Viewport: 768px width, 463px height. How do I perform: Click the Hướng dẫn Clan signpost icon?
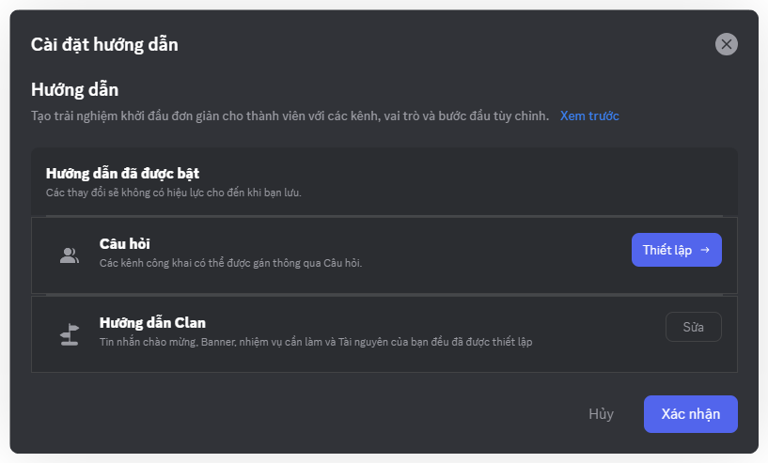[70, 333]
